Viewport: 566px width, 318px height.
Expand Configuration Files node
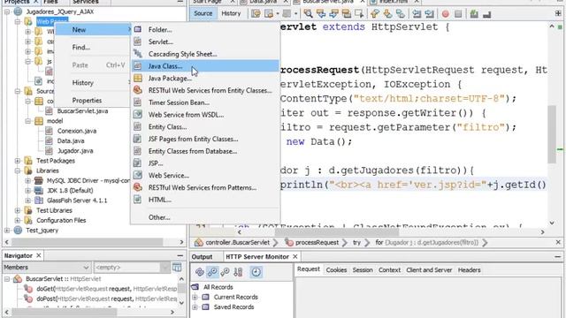click(18, 220)
